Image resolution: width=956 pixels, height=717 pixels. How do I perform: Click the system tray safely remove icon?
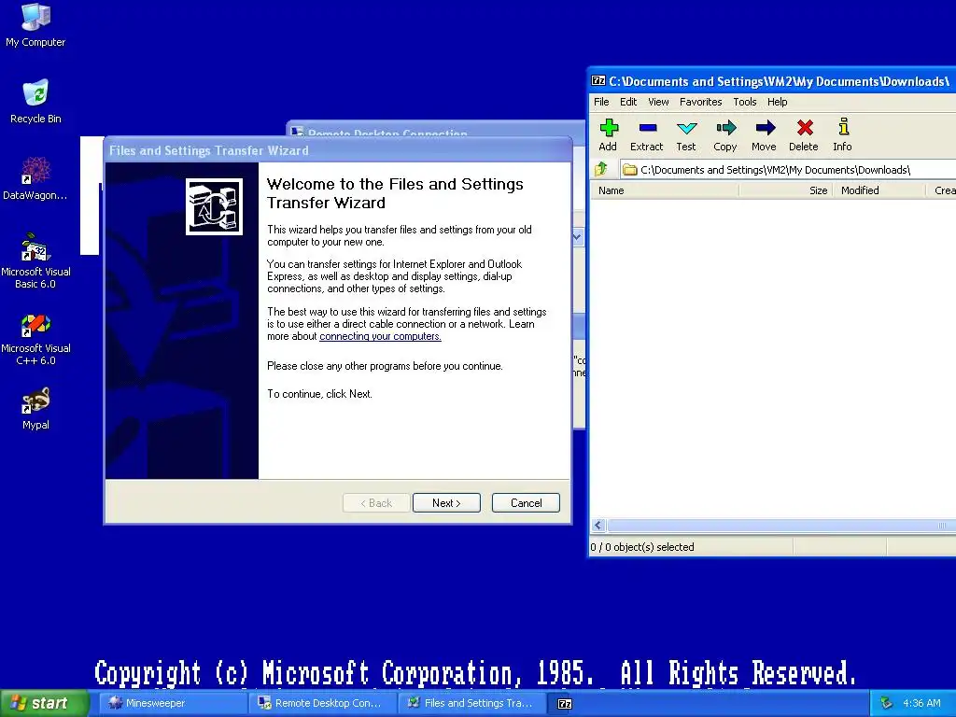pos(887,703)
